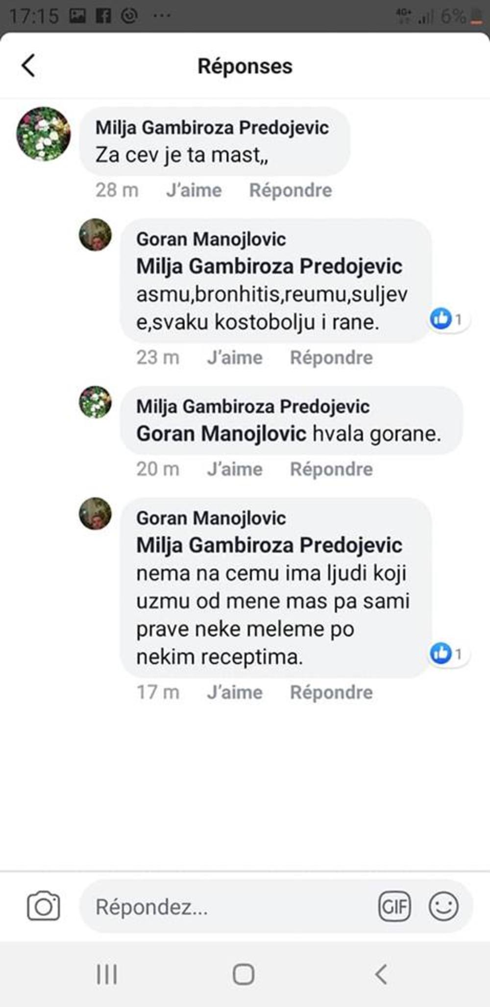Reply to the 'hvala gorane' comment

[331, 469]
